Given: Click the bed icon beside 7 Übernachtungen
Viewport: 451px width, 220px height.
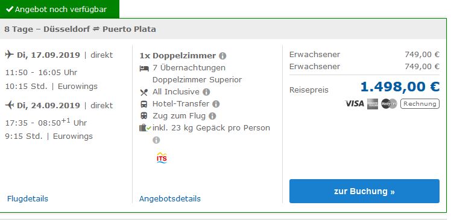Looking at the screenshot, I should [x=144, y=69].
